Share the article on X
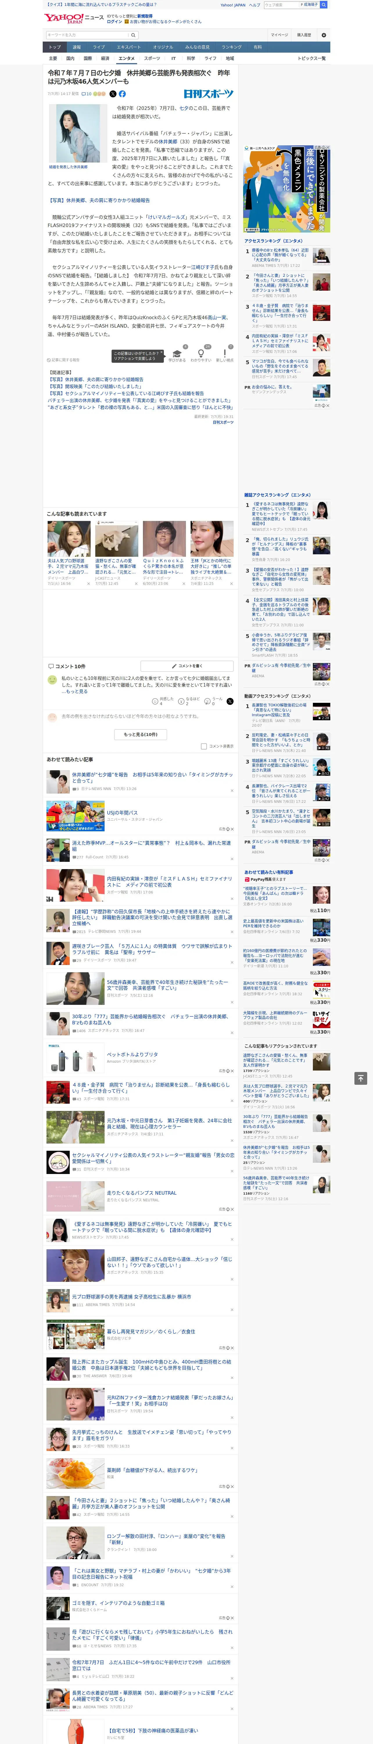 click(113, 94)
